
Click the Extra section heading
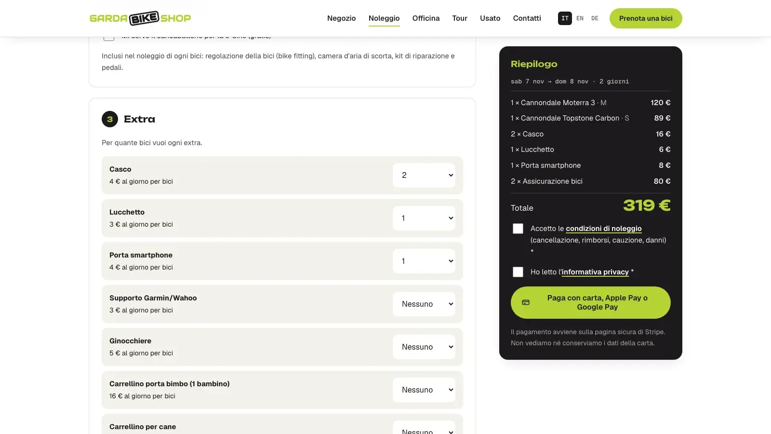coord(139,119)
